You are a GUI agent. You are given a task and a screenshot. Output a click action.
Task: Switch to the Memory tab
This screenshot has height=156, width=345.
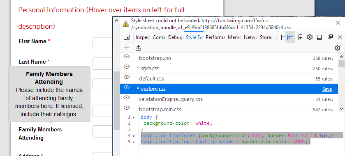click(x=235, y=37)
